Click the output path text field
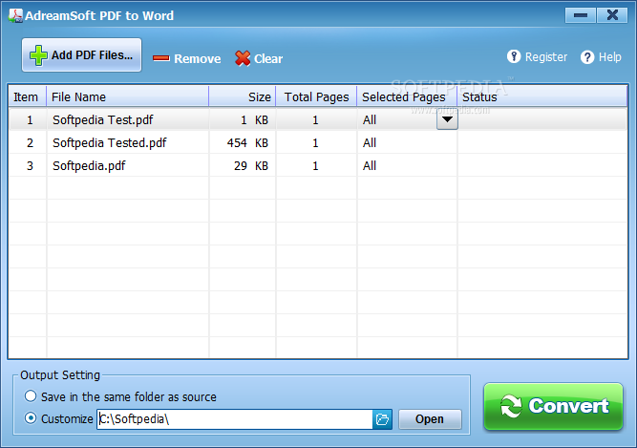The height and width of the screenshot is (448, 637). tap(233, 418)
